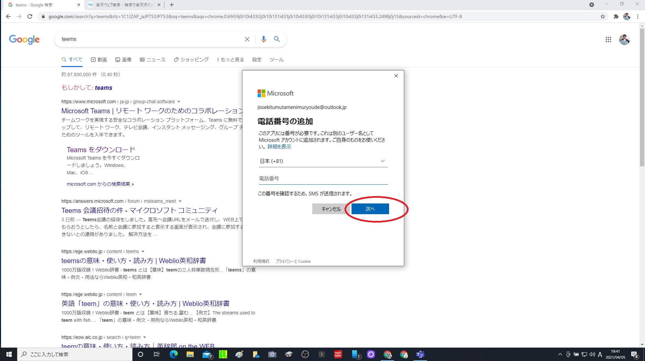
Task: Switch to the ニュース results tab
Action: (153, 60)
